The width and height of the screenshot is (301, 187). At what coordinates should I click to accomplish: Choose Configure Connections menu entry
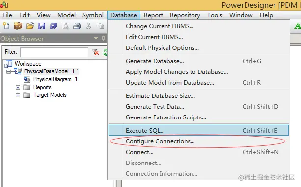point(198,141)
